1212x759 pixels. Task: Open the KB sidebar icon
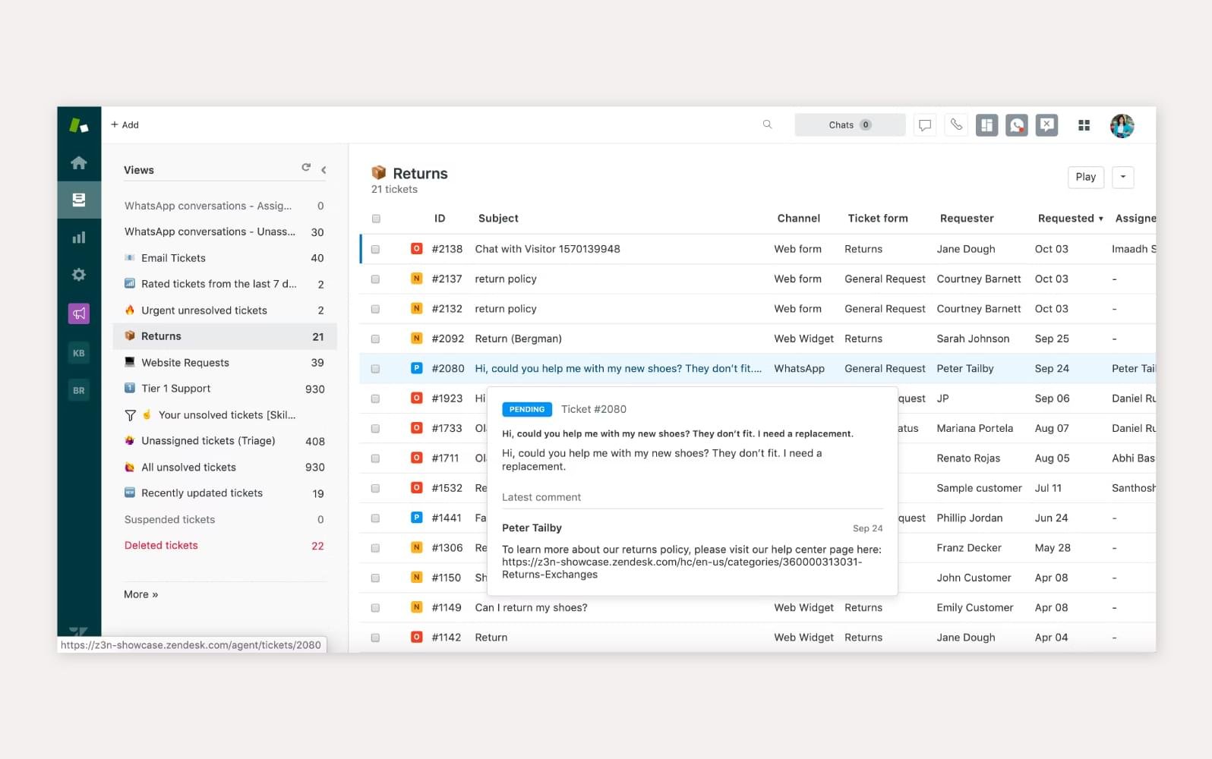[79, 353]
